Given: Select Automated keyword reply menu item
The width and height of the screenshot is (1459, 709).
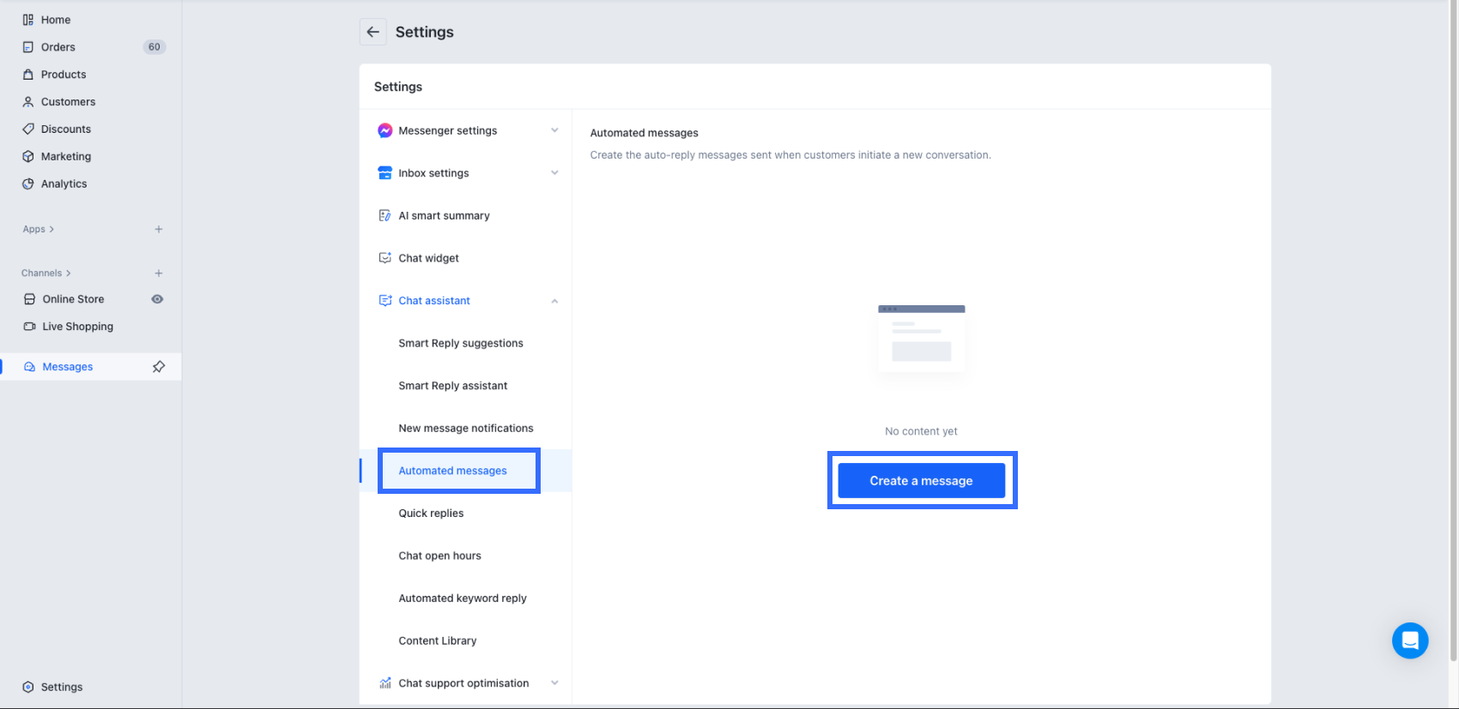Looking at the screenshot, I should coord(463,598).
